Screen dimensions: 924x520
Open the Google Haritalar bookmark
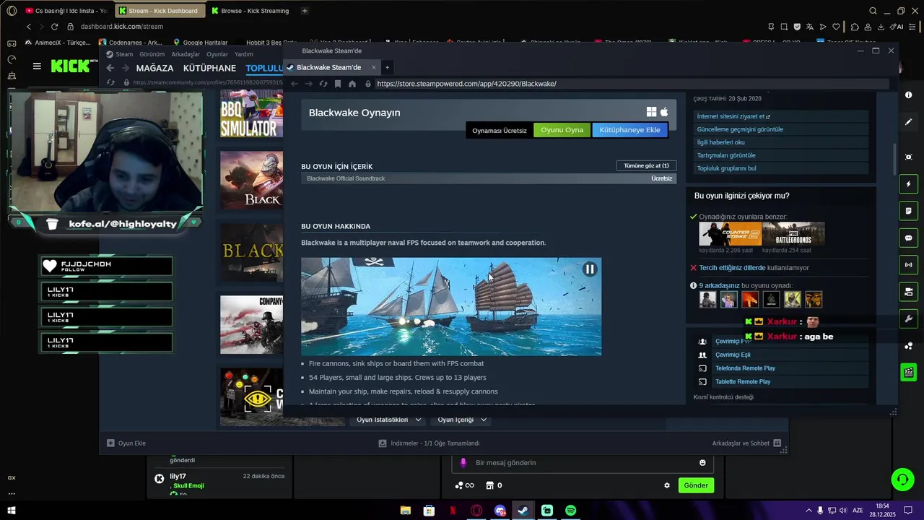click(201, 42)
